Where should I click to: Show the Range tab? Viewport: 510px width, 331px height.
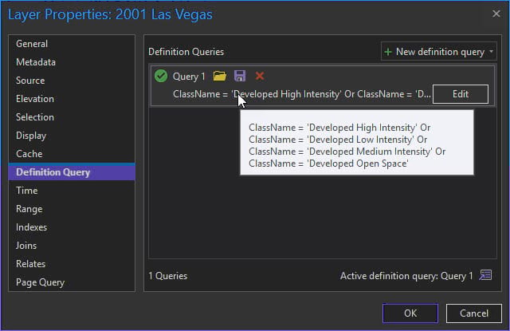point(72,209)
